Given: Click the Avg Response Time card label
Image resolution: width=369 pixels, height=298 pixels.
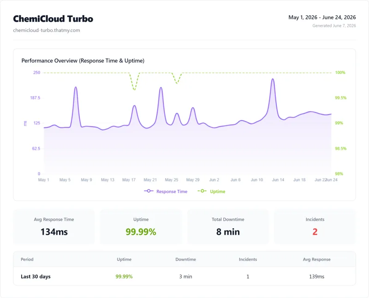Looking at the screenshot, I should pyautogui.click(x=54, y=219).
